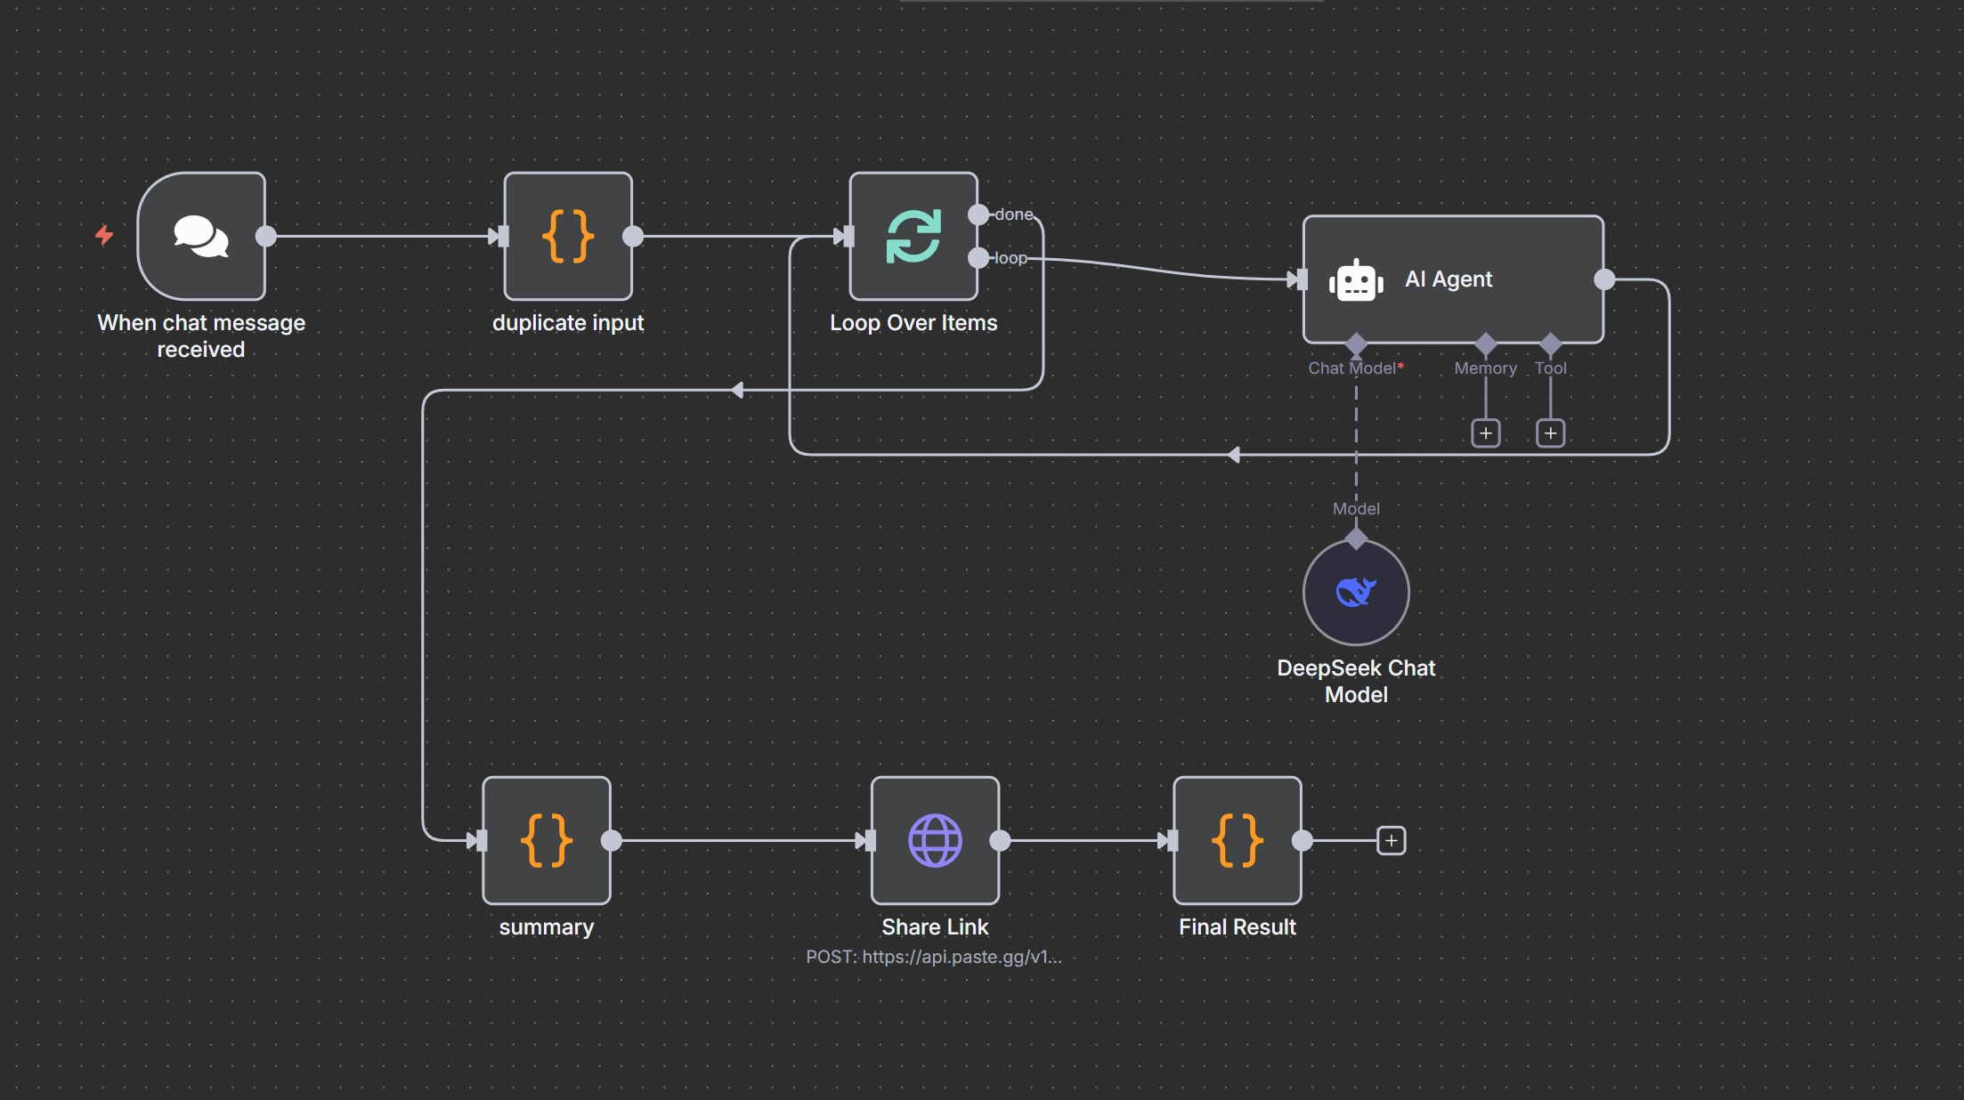Screen dimensions: 1964x1100
Task: Click the duplicate input code node
Action: pyautogui.click(x=568, y=236)
